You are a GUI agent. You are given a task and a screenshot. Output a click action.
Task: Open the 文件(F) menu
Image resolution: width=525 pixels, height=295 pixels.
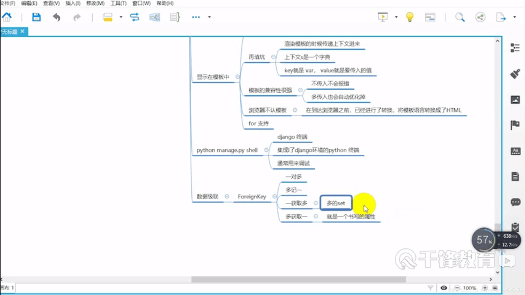point(8,3)
